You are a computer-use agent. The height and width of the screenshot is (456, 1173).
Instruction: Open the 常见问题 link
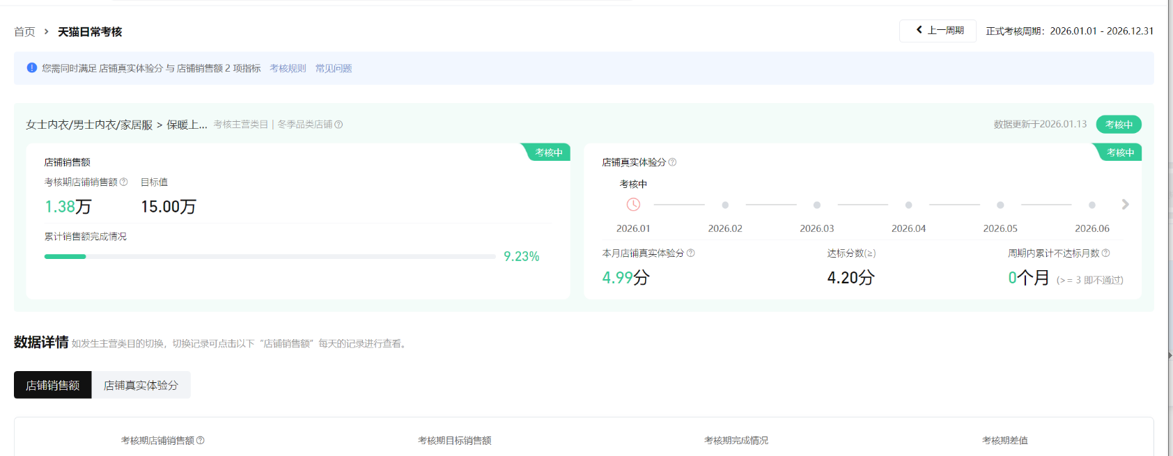pos(334,68)
